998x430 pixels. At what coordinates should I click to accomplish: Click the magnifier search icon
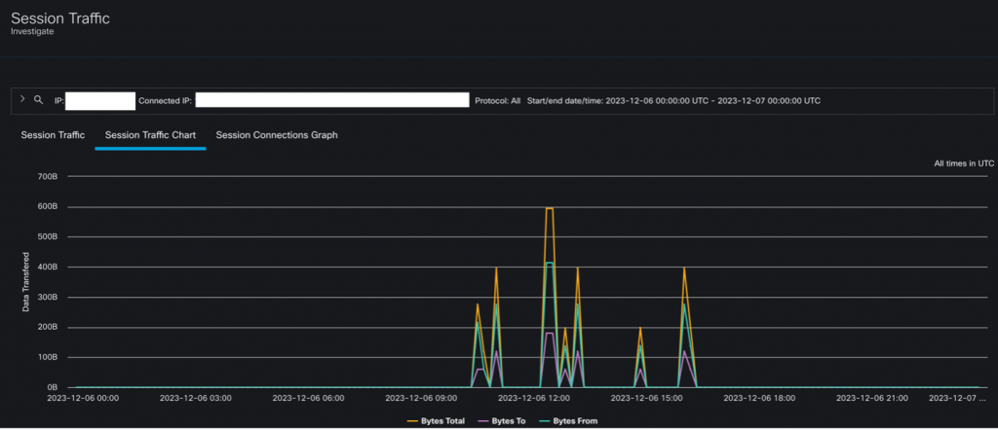[x=38, y=99]
